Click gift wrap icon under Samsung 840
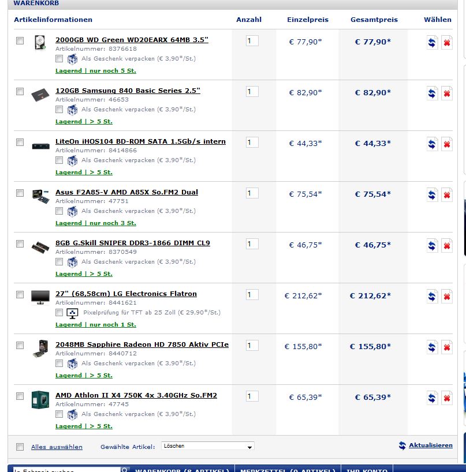The width and height of the screenshot is (466, 472). [72, 110]
